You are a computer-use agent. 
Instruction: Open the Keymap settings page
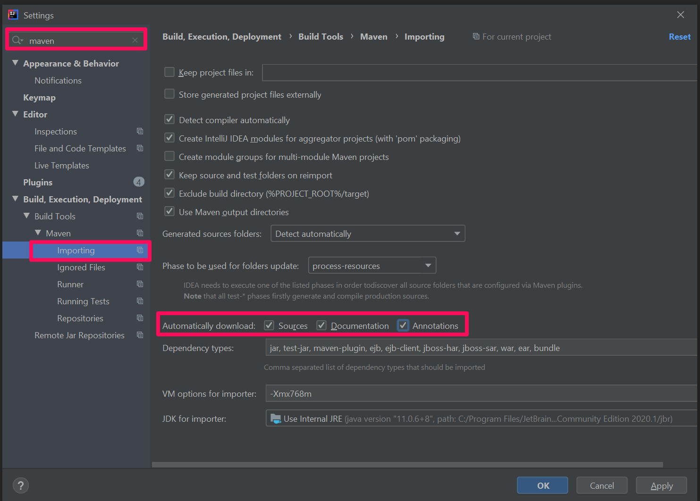click(x=39, y=97)
